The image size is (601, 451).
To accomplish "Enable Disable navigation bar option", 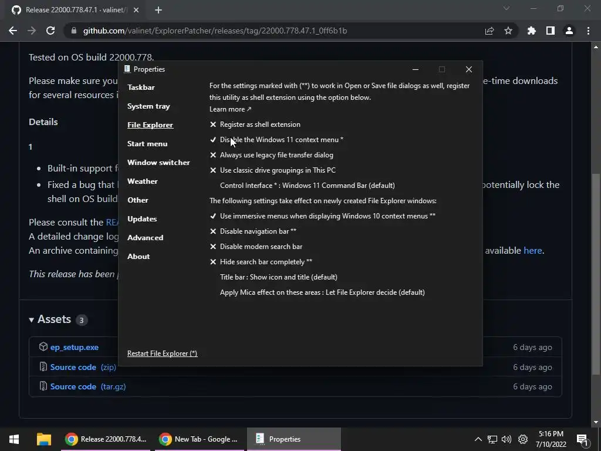I will pos(253,231).
